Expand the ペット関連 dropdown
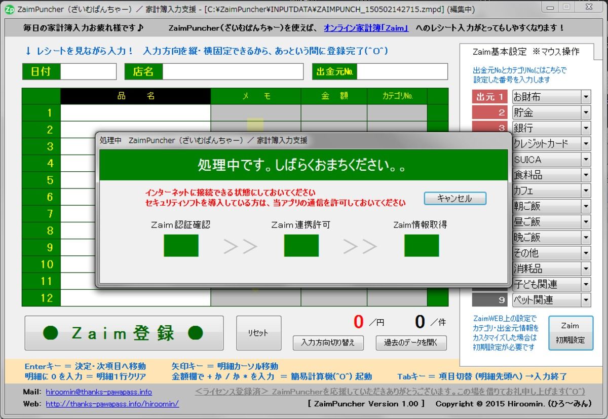608x419 pixels. [586, 300]
